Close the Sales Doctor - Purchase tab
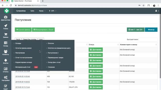Screen dimensions: 161x90 click(x=38, y=1)
